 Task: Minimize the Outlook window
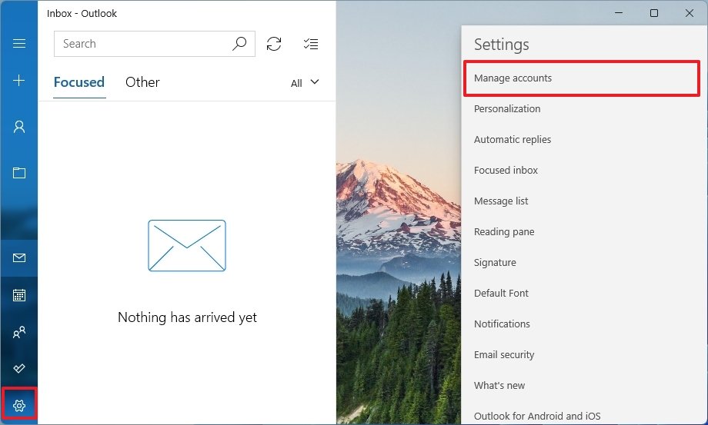[619, 13]
